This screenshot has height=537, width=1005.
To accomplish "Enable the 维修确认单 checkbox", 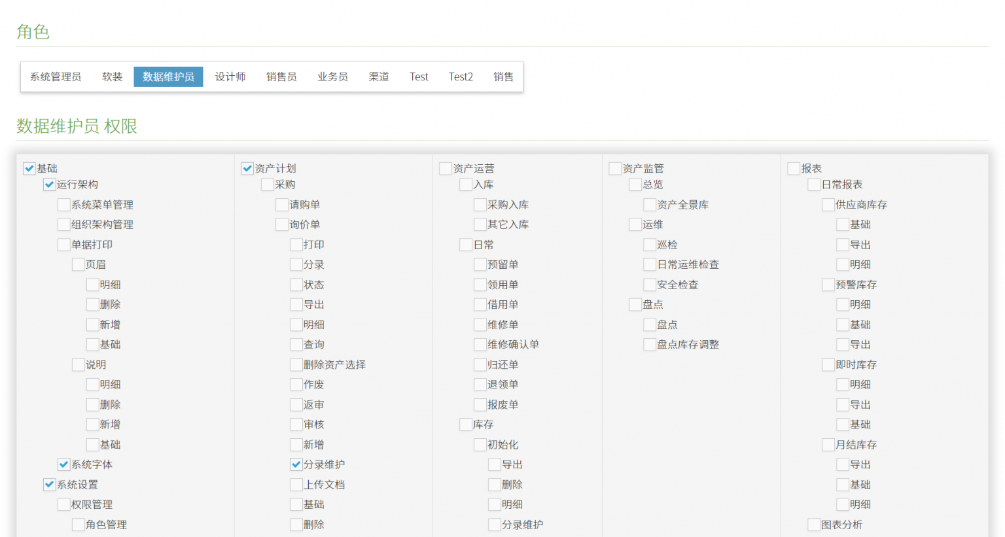I will (480, 344).
